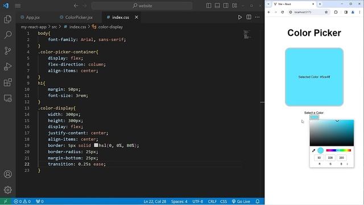This screenshot has width=364, height=205.
Task: Click the G value field in picker
Action: click(330, 158)
